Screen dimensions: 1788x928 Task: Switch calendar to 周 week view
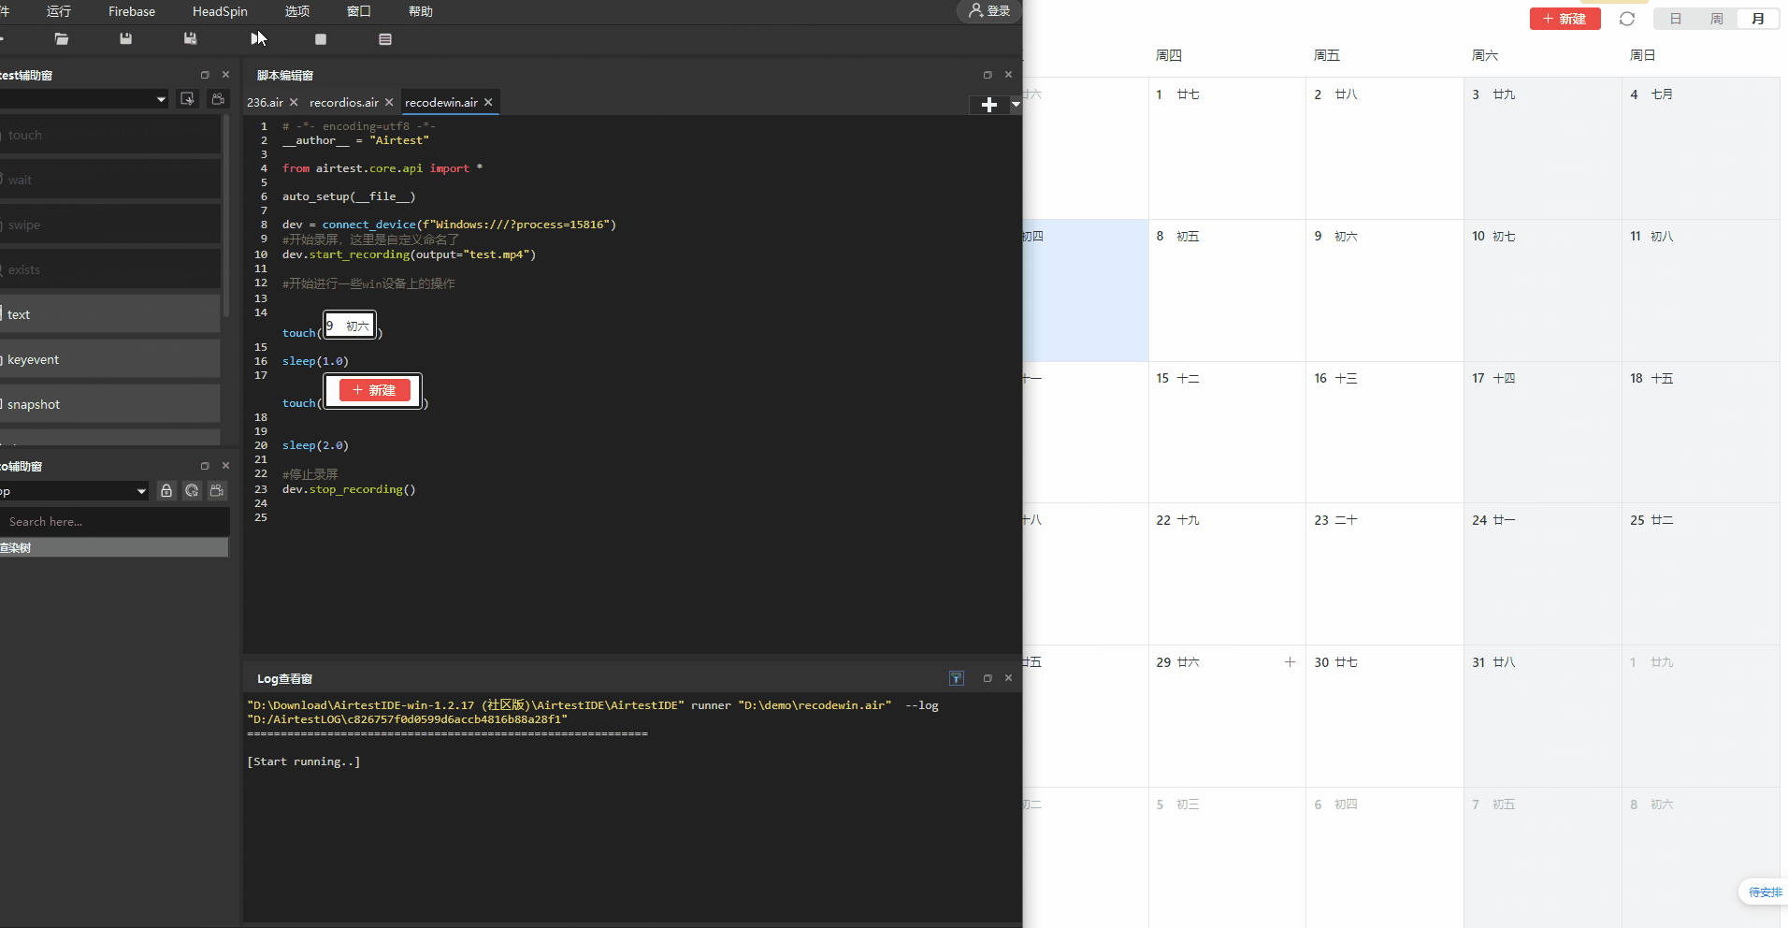point(1717,19)
